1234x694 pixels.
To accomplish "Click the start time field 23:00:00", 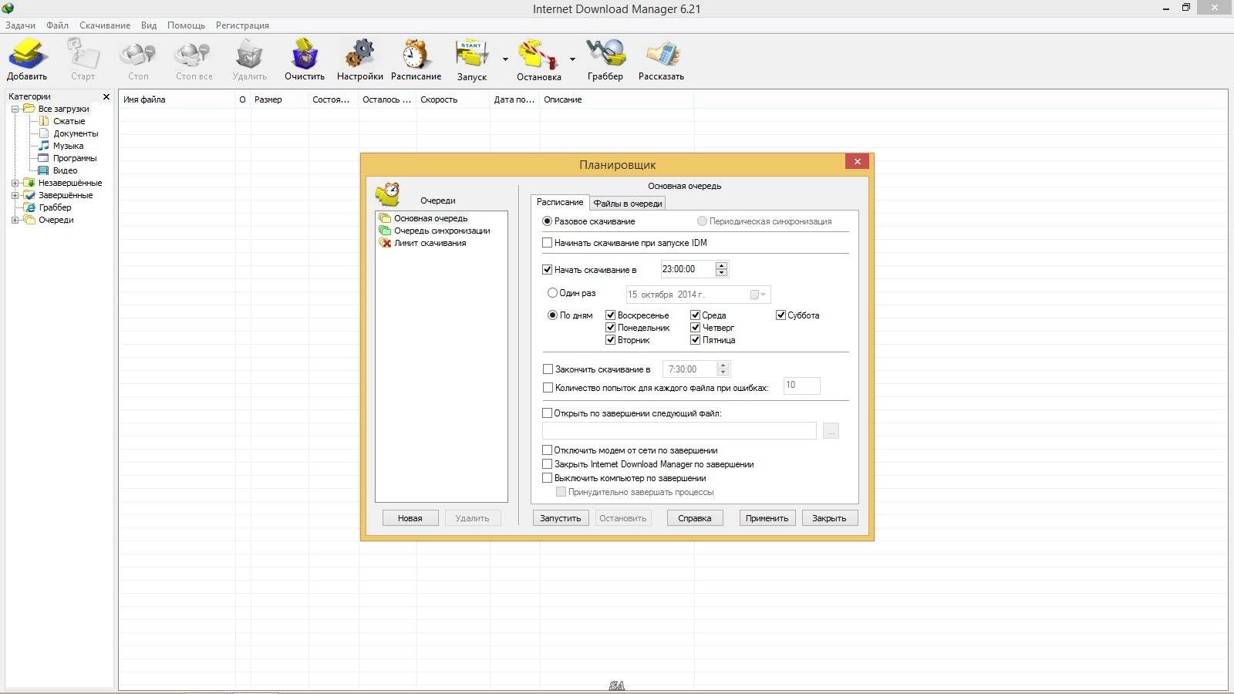I will coord(688,269).
